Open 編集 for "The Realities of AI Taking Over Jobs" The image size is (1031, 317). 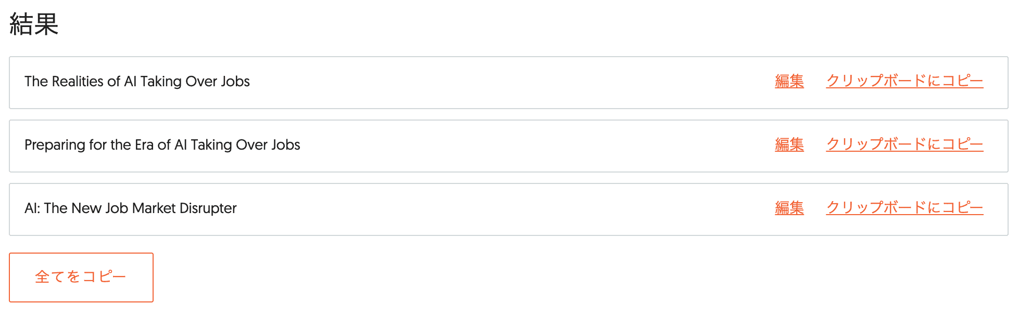(x=788, y=82)
